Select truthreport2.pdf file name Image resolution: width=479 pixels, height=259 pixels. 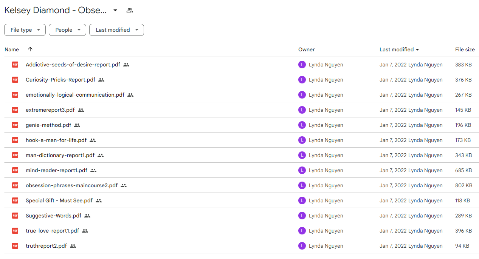(x=46, y=246)
